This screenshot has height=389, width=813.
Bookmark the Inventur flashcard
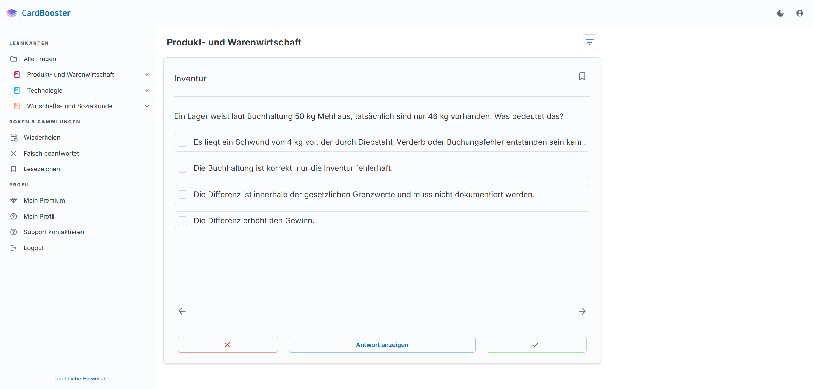coord(582,76)
